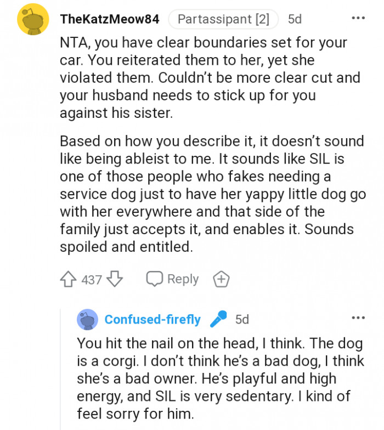384x430 pixels.
Task: Click the Partassipant [2] flair badge
Action: pyautogui.click(x=223, y=19)
